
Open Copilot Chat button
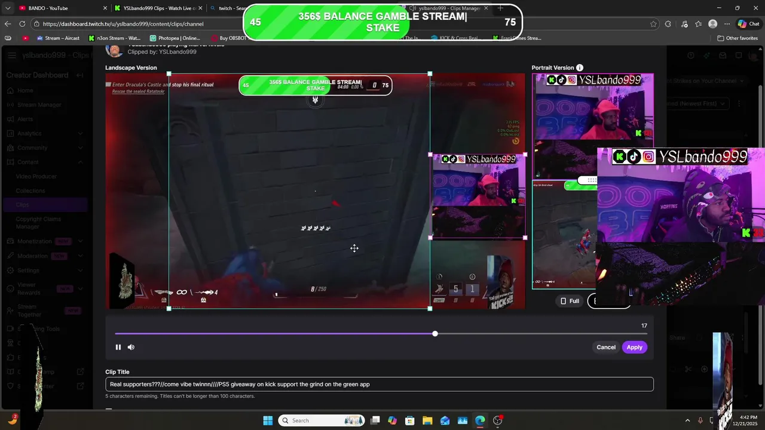tap(750, 24)
